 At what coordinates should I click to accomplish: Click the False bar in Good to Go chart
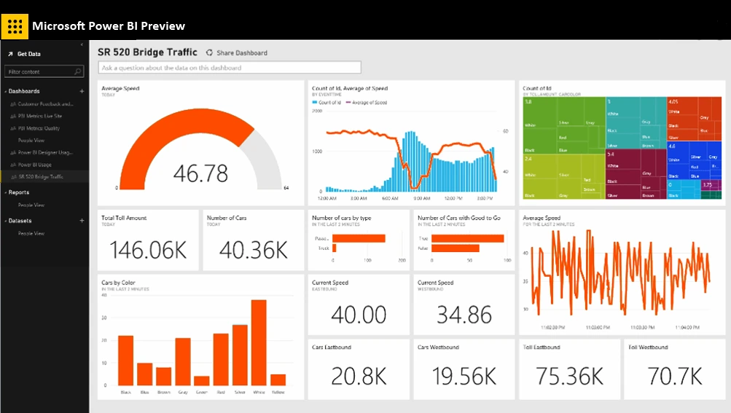(456, 248)
